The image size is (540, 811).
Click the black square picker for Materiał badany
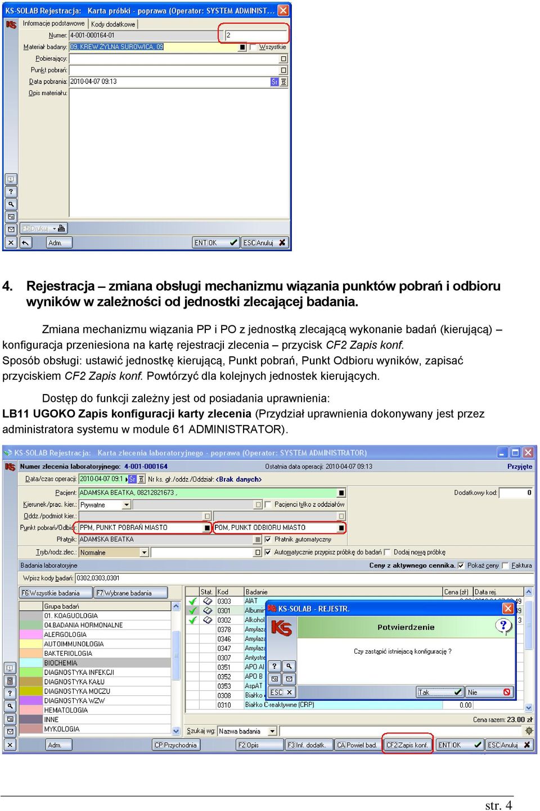(x=242, y=47)
